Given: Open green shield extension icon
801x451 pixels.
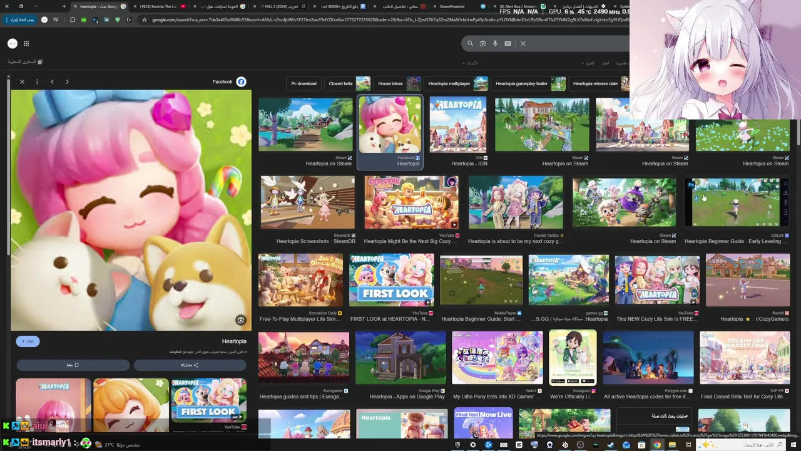Looking at the screenshot, I should (x=118, y=19).
